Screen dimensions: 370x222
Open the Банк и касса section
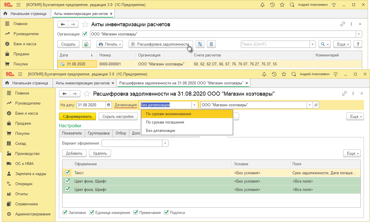(x=26, y=113)
